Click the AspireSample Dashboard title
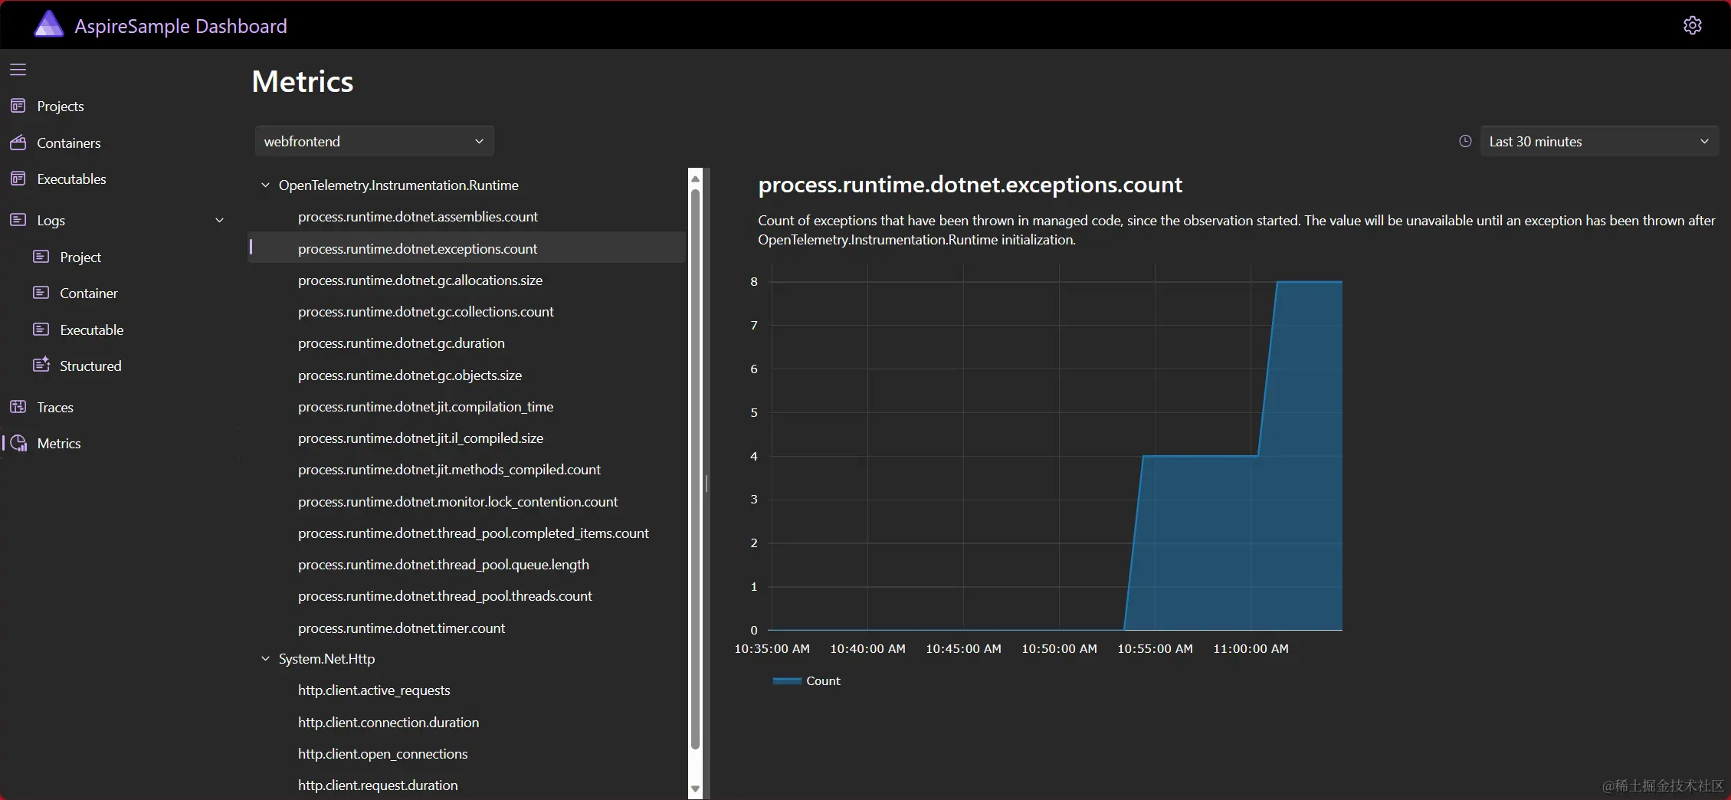 [x=181, y=25]
